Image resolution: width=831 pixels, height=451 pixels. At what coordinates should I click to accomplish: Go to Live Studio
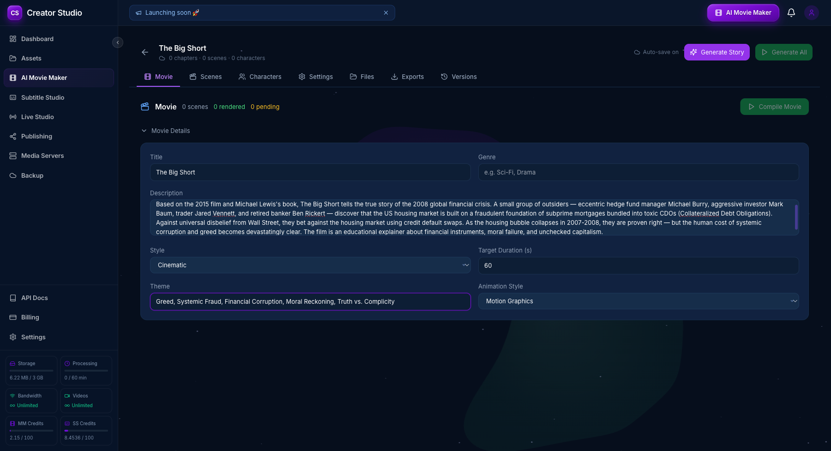pyautogui.click(x=59, y=117)
